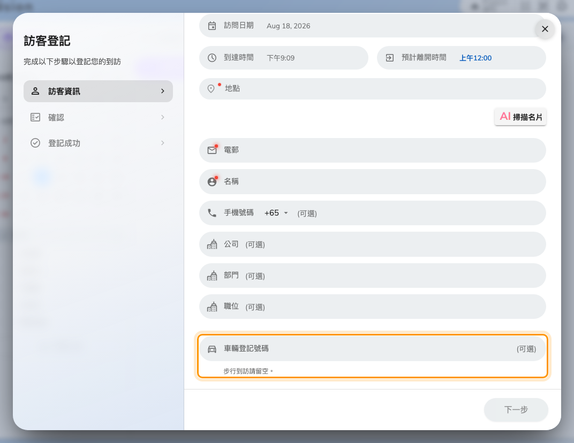Click the 訪客登記 heading
574x443 pixels.
point(47,41)
